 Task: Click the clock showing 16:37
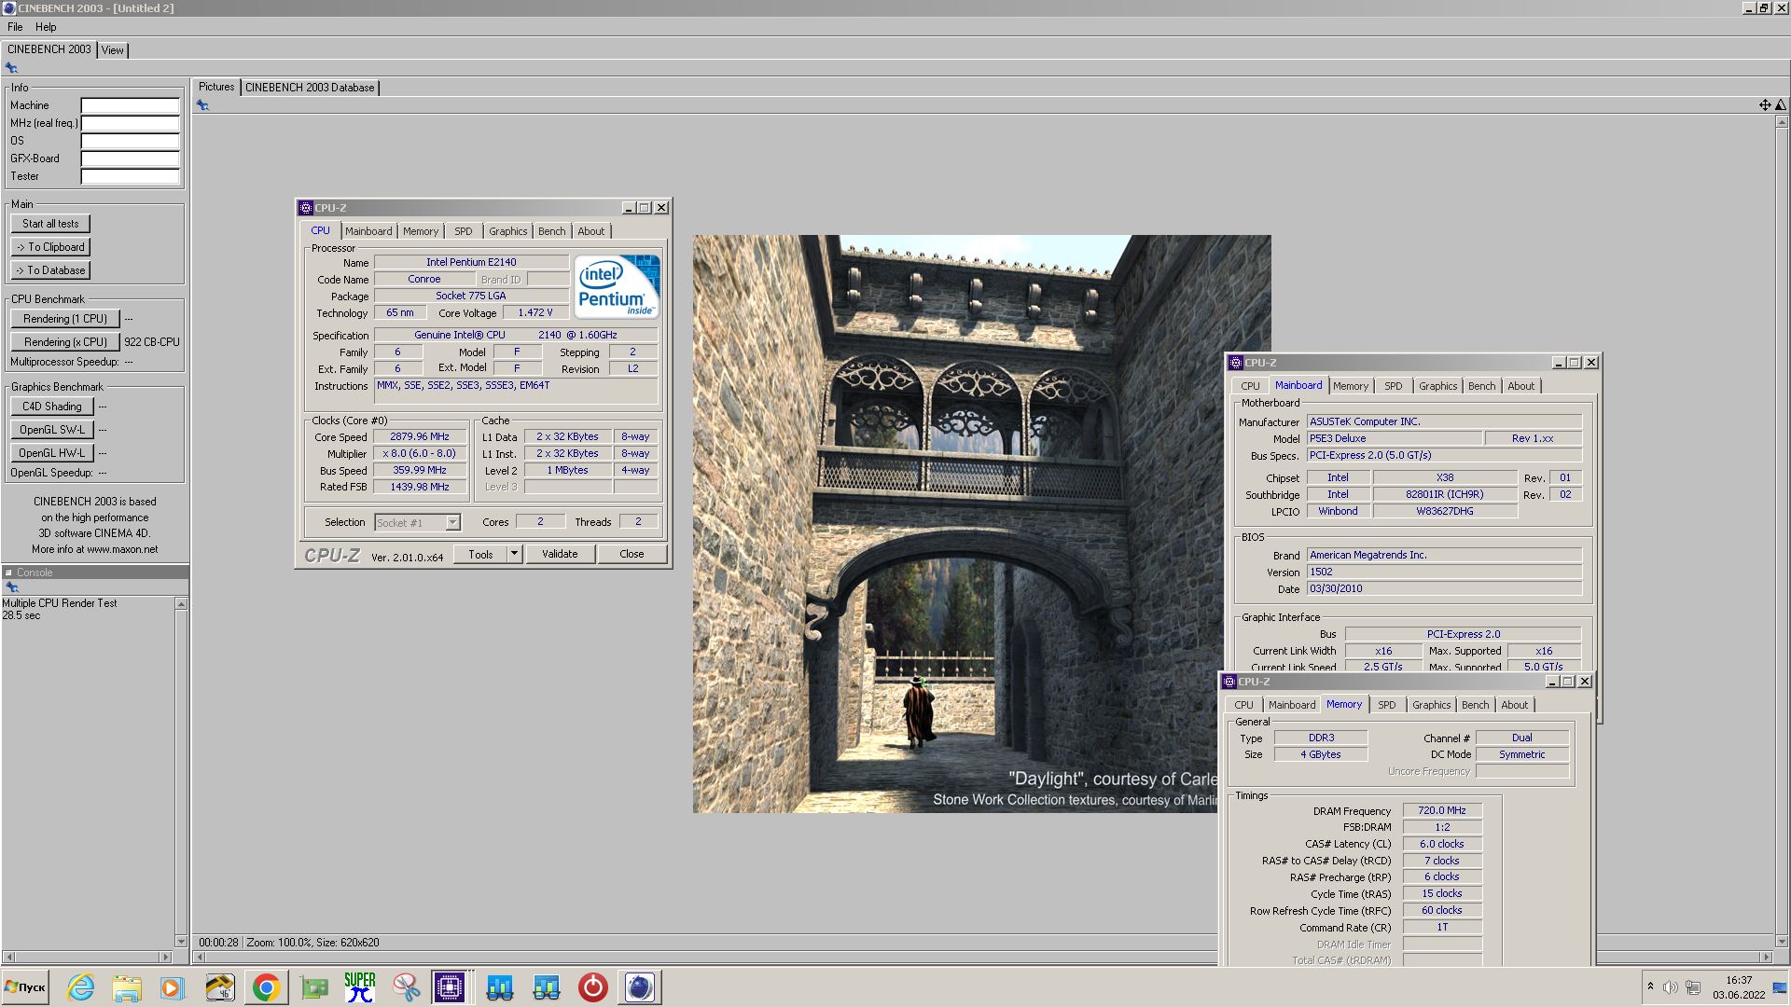point(1739,980)
